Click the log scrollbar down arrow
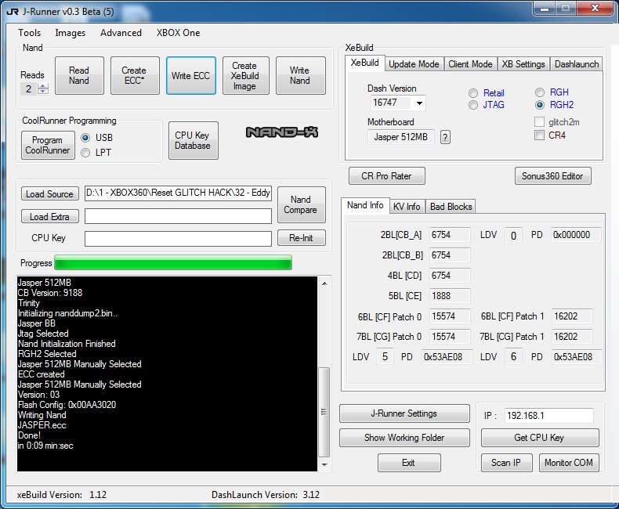Image resolution: width=619 pixels, height=509 pixels. pos(324,464)
